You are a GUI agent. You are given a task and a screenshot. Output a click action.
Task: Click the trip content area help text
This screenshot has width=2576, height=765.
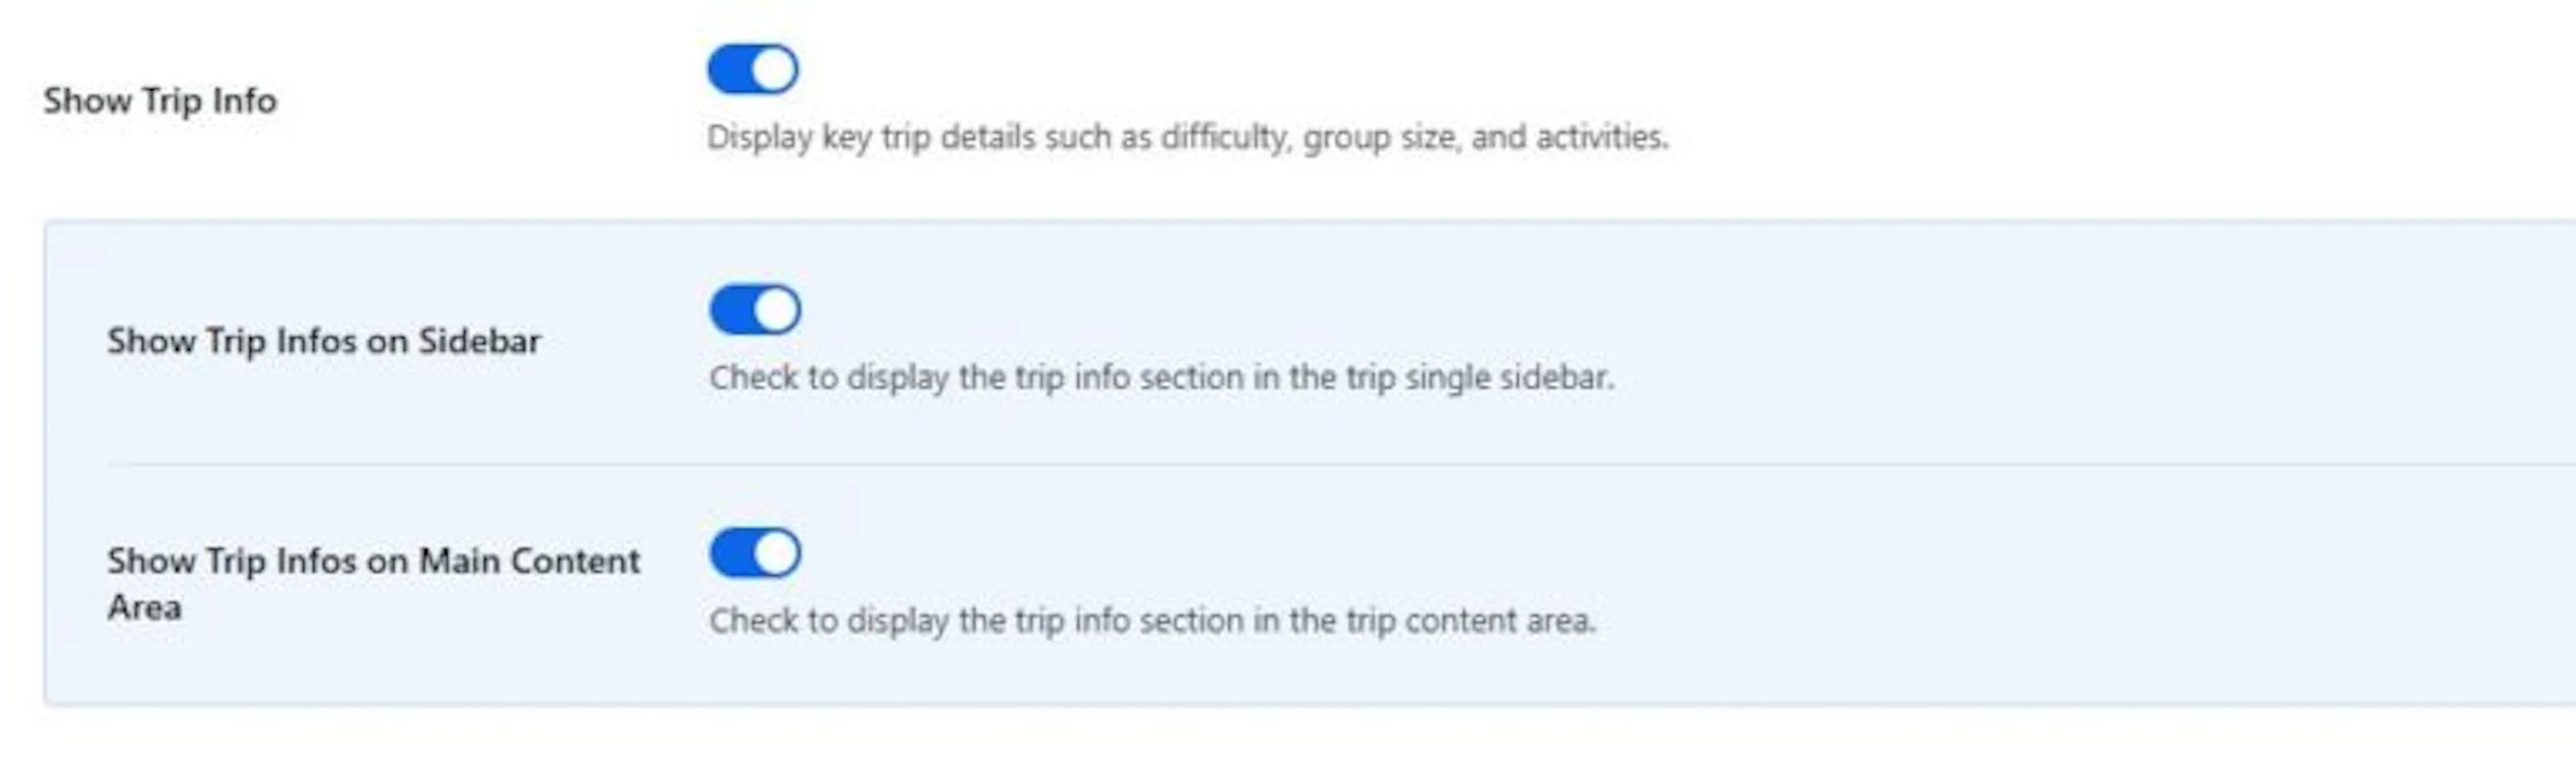pyautogui.click(x=1153, y=621)
